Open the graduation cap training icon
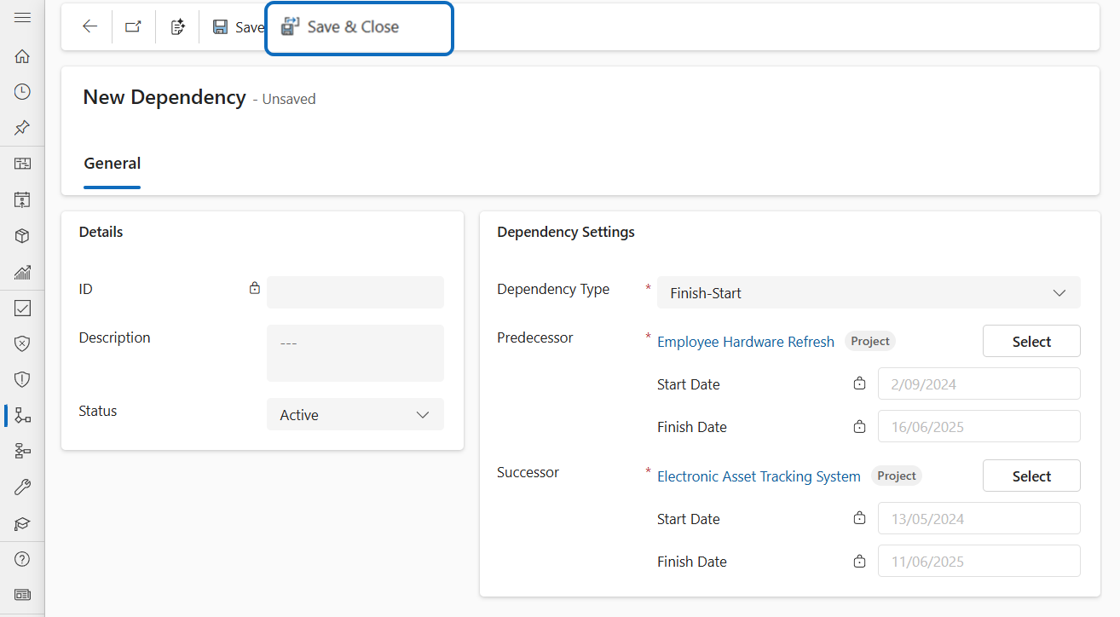This screenshot has height=617, width=1120. [22, 523]
